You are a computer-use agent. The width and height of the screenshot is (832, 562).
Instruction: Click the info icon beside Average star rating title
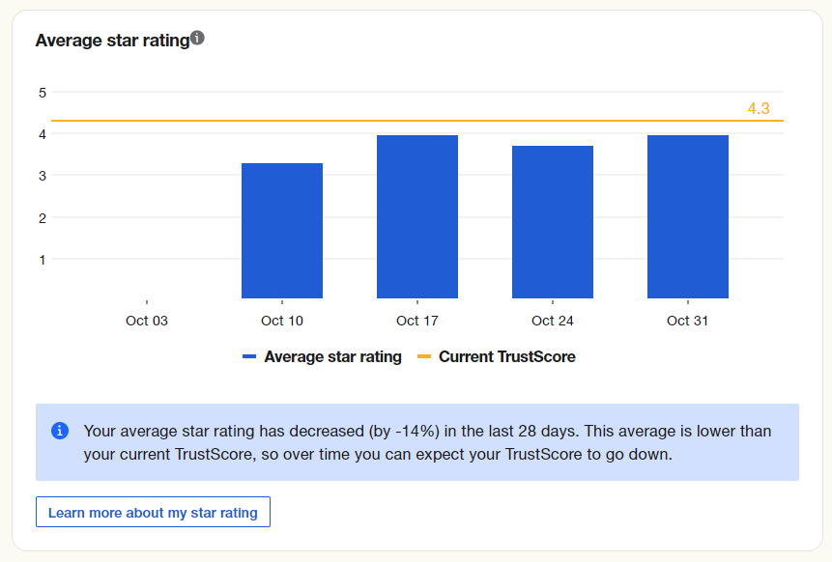click(x=198, y=37)
